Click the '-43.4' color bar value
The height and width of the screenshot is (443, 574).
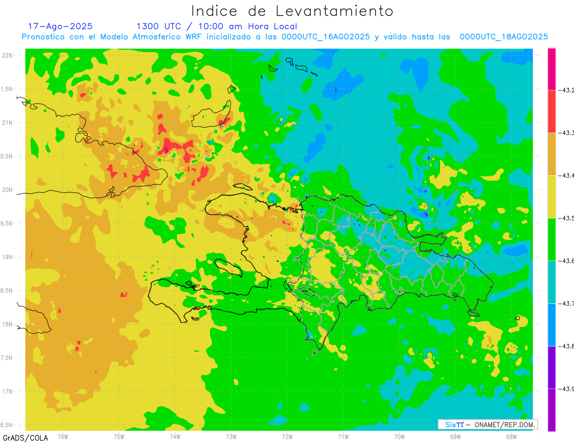[567, 175]
